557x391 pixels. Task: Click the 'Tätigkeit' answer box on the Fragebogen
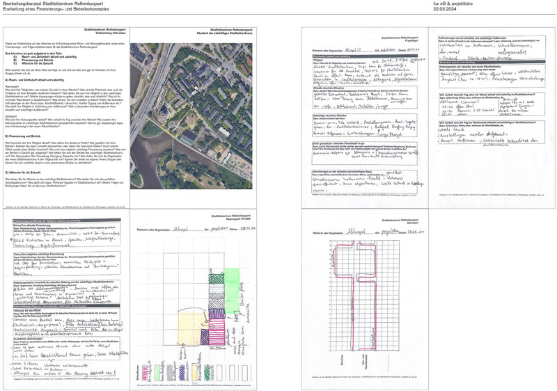tap(364, 70)
